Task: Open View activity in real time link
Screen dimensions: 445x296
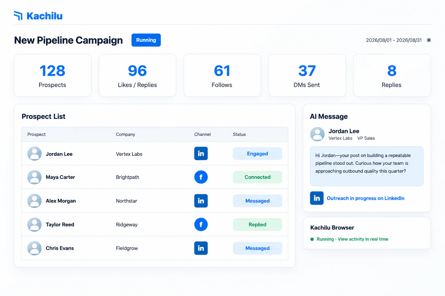Action: pyautogui.click(x=363, y=239)
